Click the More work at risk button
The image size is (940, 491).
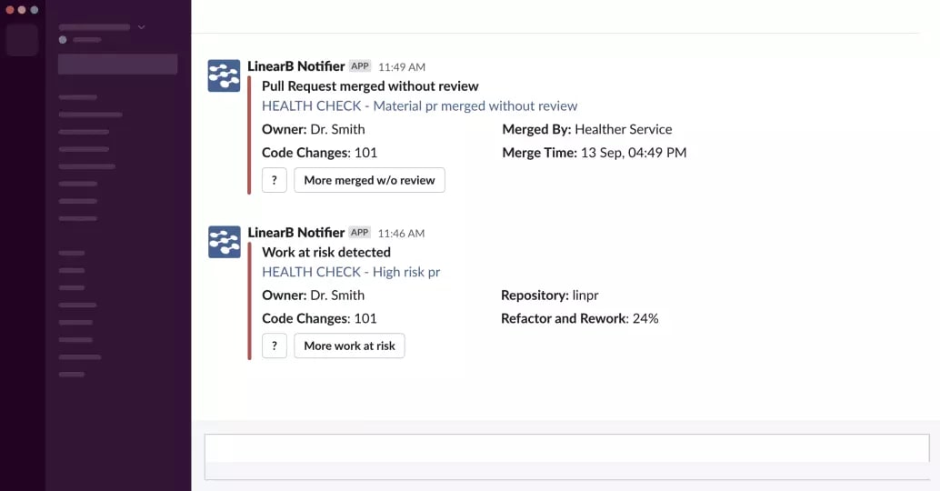point(349,346)
